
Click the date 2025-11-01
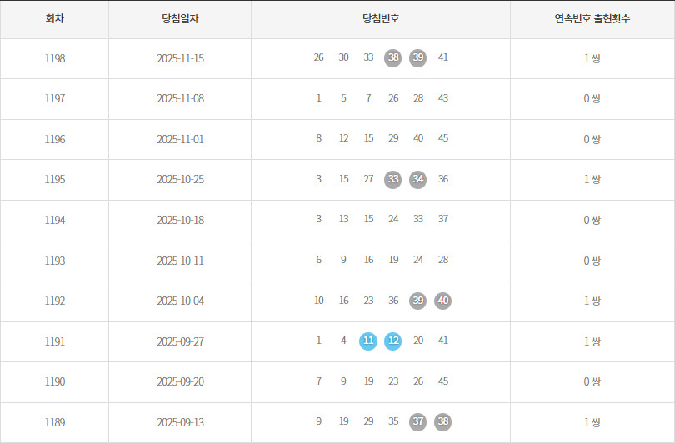coord(180,139)
